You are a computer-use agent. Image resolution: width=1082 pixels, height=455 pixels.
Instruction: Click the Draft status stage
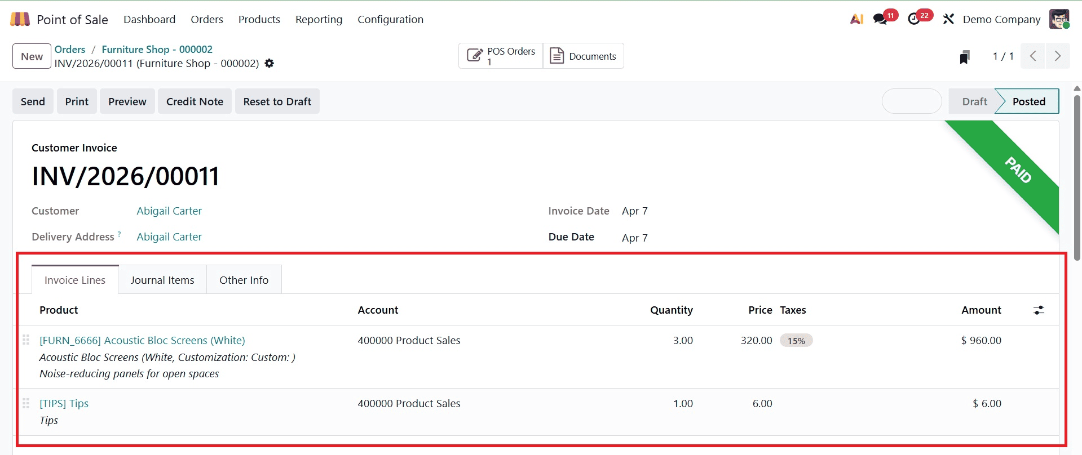pyautogui.click(x=974, y=101)
